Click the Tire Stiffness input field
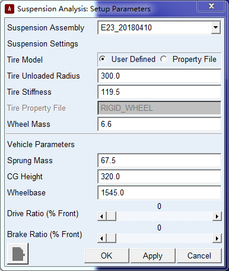 point(160,92)
